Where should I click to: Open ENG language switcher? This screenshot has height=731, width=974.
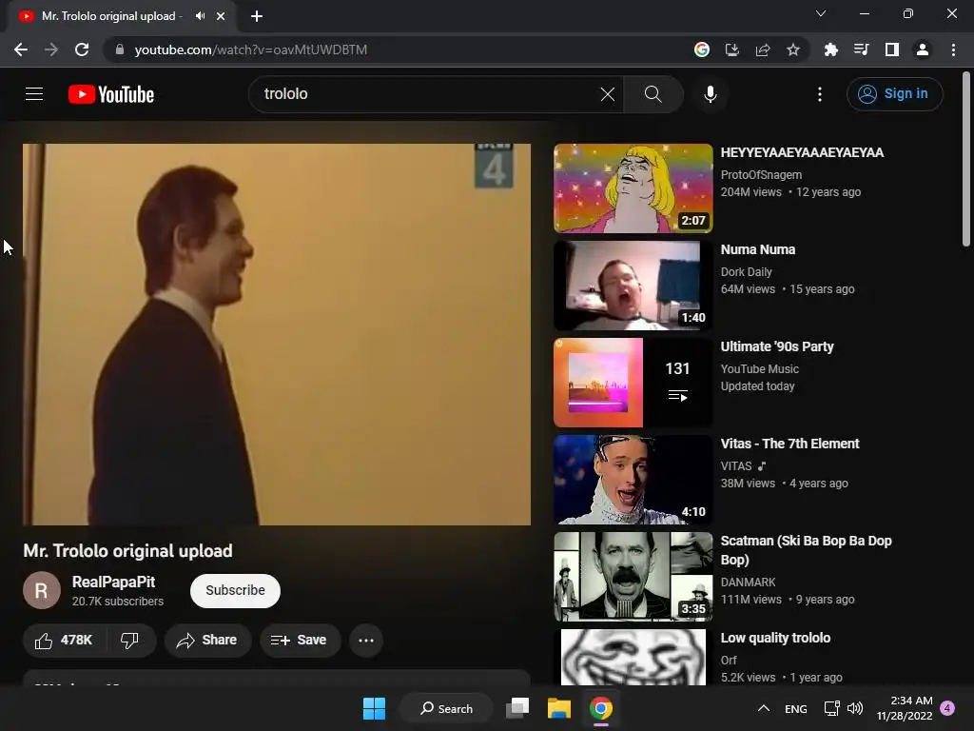coord(796,708)
